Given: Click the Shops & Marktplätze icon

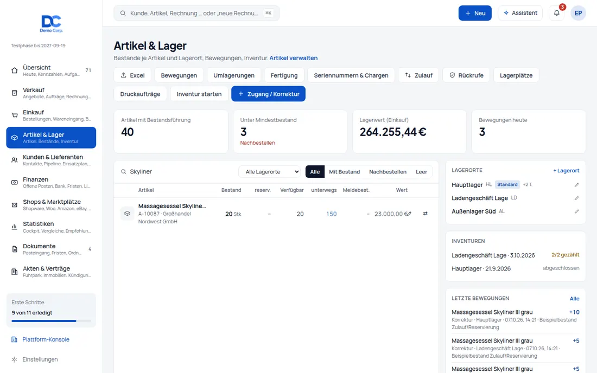Looking at the screenshot, I should click(15, 204).
